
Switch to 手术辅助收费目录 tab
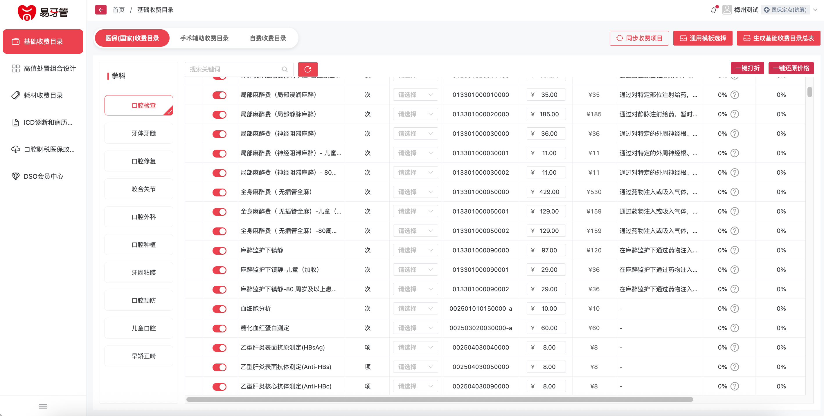pyautogui.click(x=204, y=38)
